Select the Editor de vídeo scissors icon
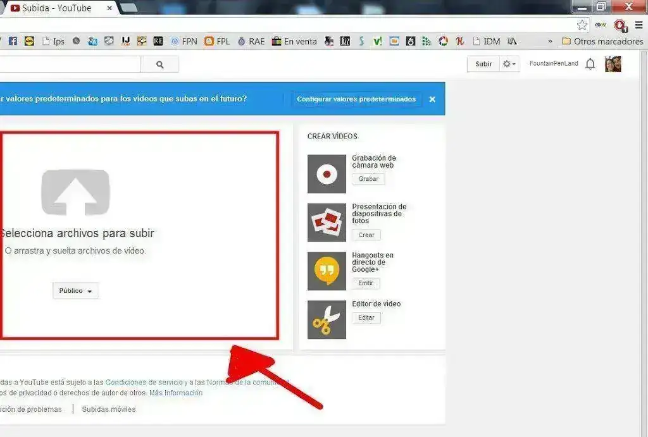648x437 pixels. 326,319
